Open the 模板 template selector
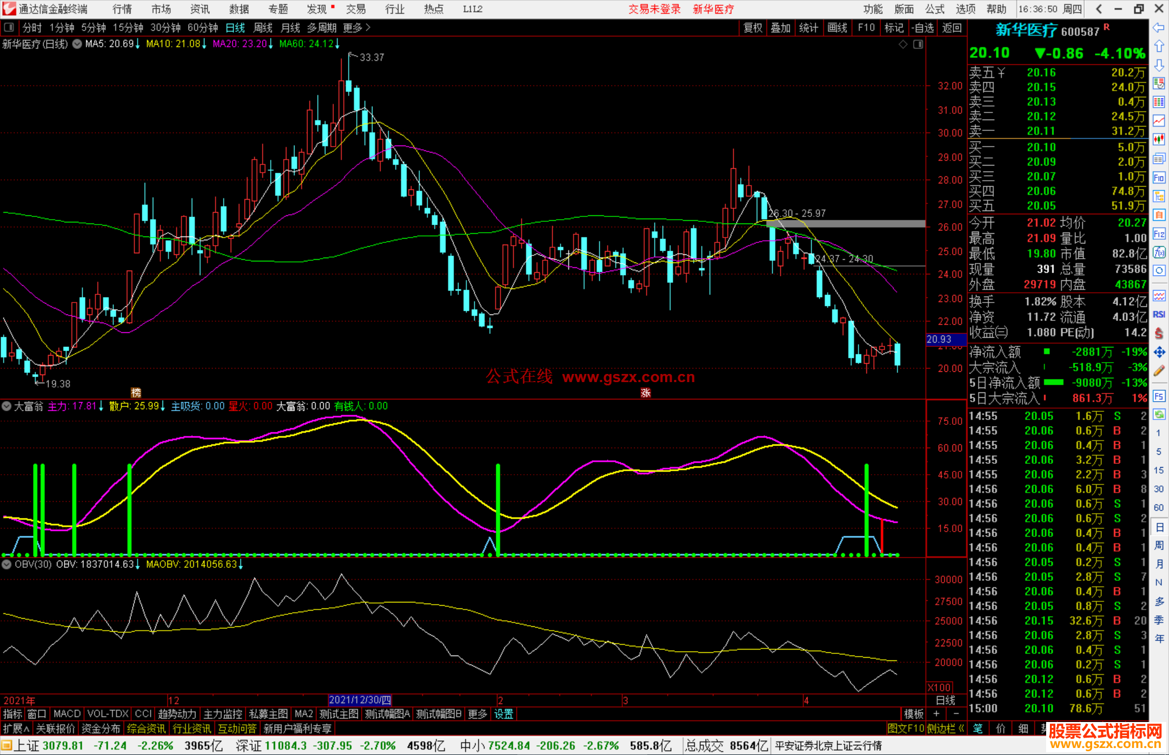 [914, 714]
